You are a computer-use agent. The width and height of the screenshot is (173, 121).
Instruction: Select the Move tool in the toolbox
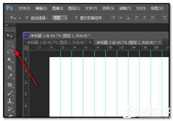[x=10, y=36]
